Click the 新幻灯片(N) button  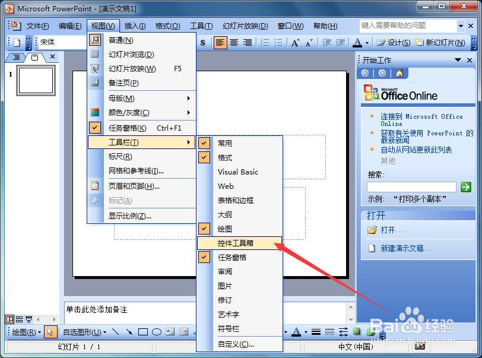coord(440,42)
